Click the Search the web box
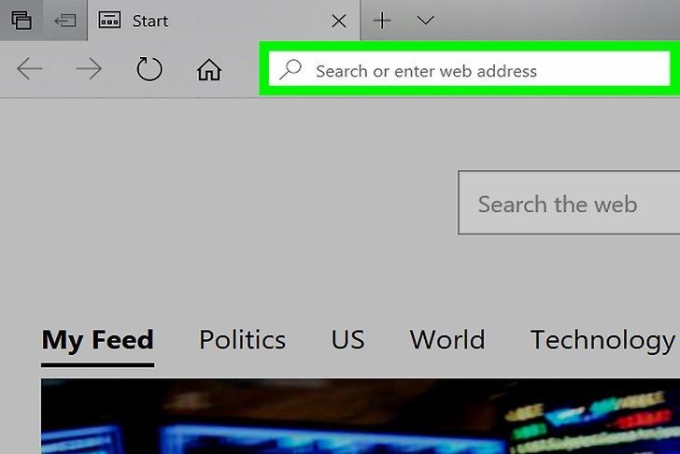The image size is (680, 454). 569,203
